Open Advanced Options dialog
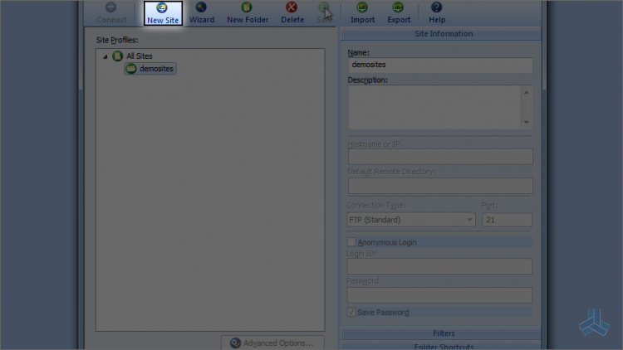 pos(272,343)
